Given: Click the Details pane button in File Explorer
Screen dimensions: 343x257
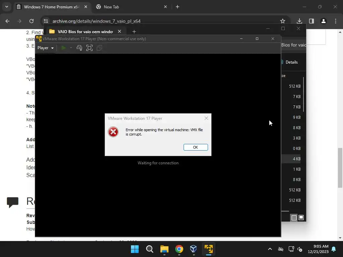Looking at the screenshot, I should click(289, 62).
